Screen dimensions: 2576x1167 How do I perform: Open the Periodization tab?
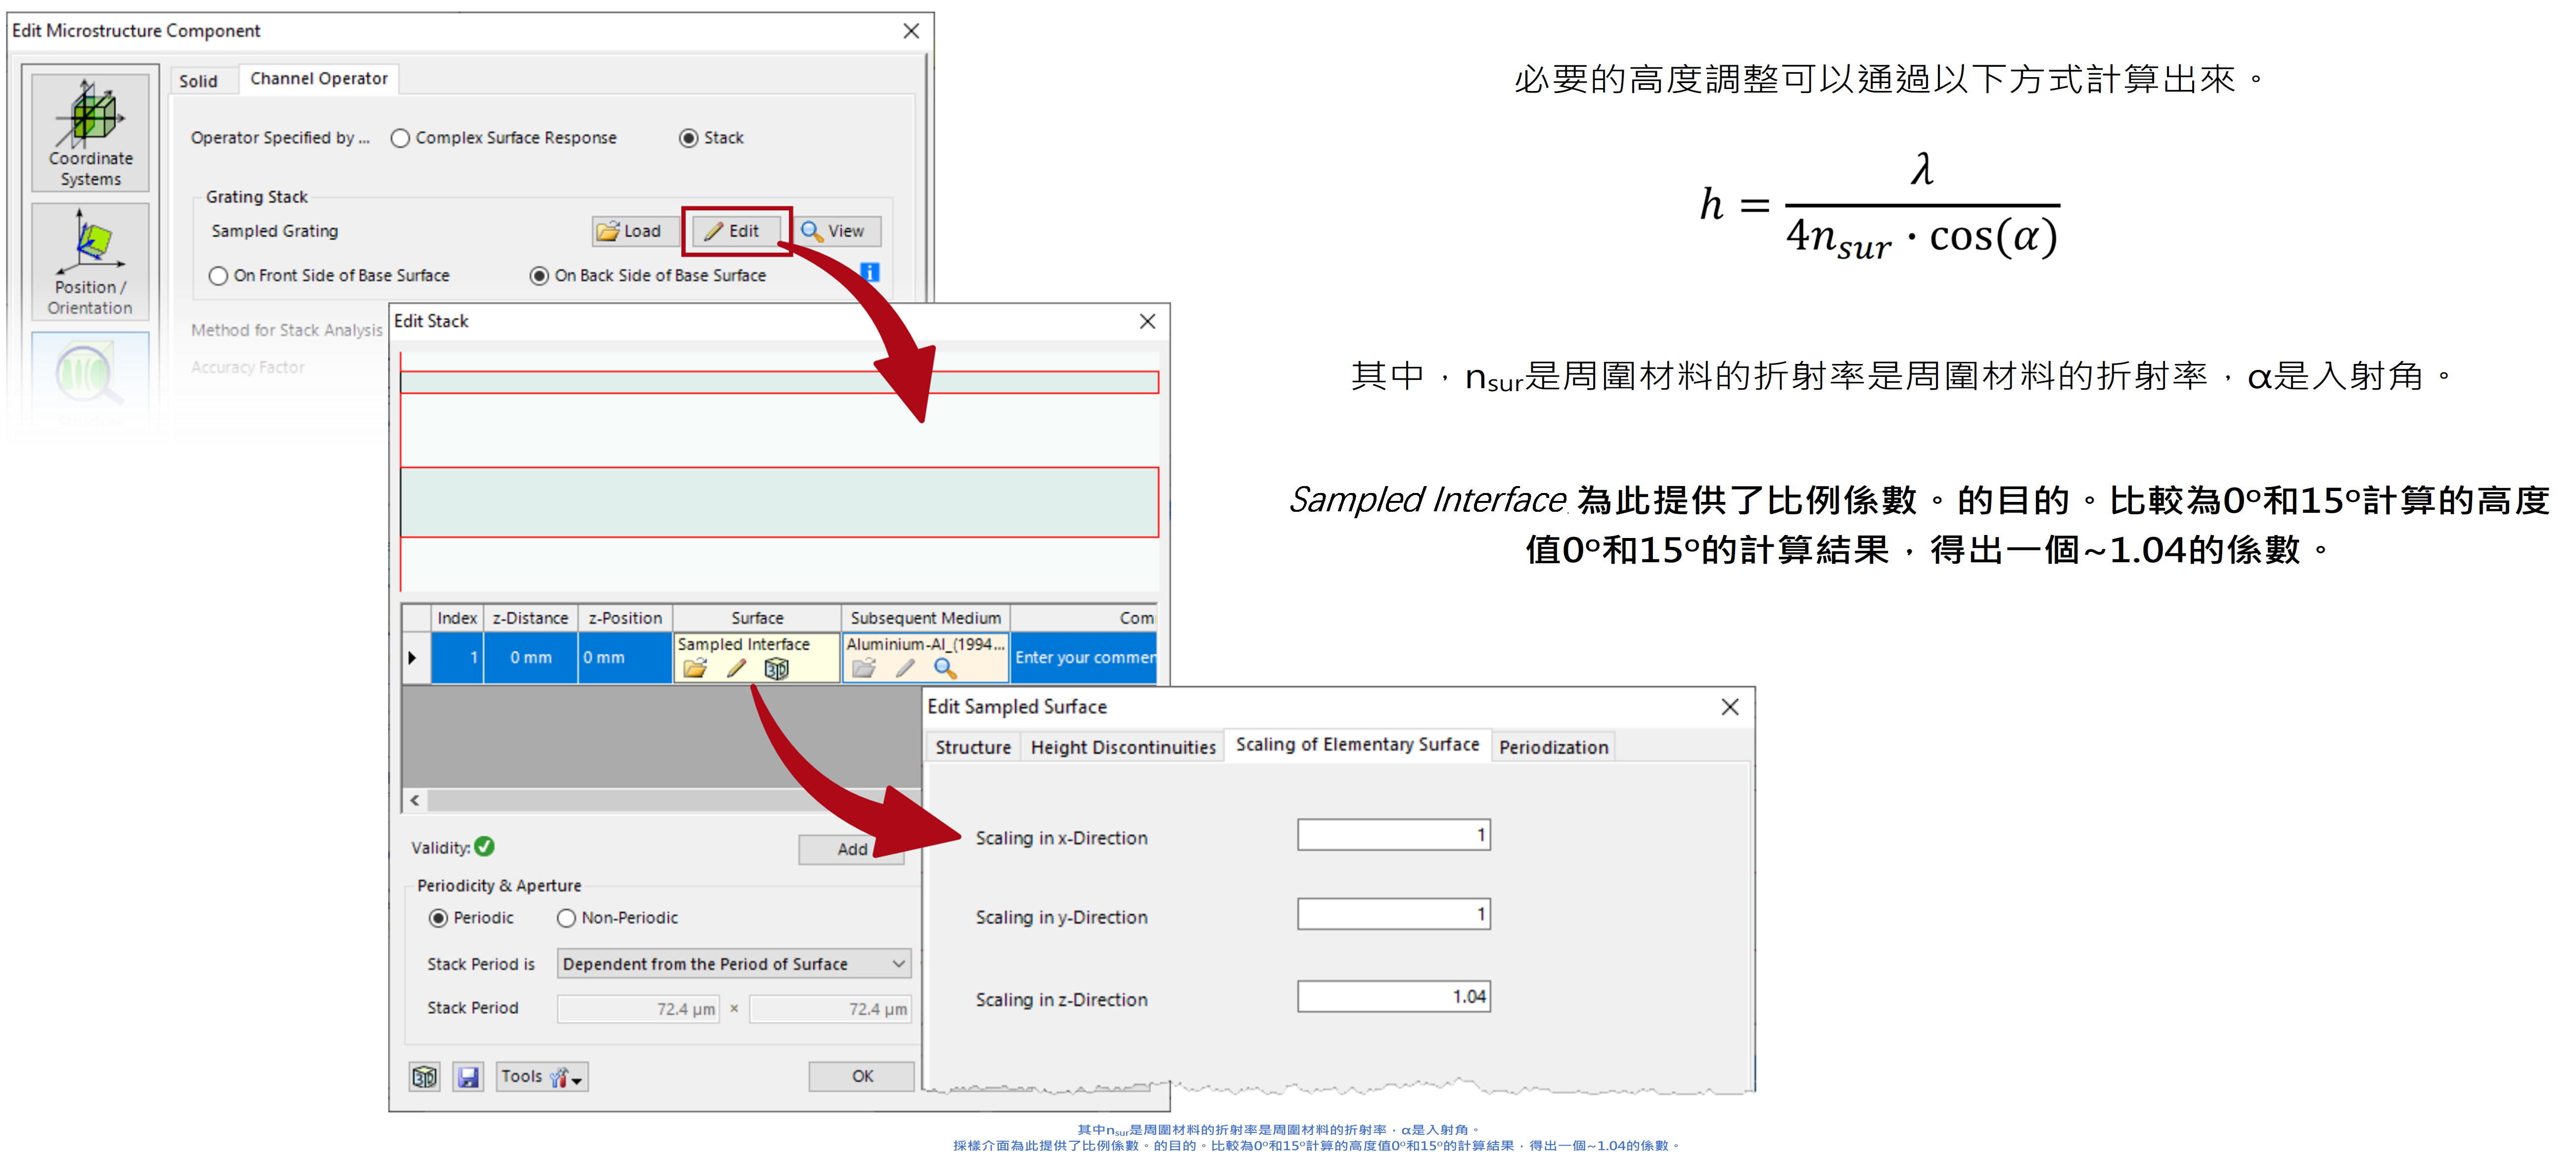pyautogui.click(x=1553, y=747)
